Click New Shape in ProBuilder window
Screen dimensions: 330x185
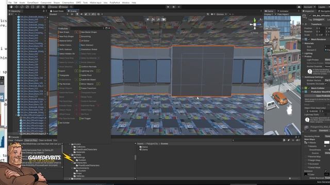pos(64,32)
